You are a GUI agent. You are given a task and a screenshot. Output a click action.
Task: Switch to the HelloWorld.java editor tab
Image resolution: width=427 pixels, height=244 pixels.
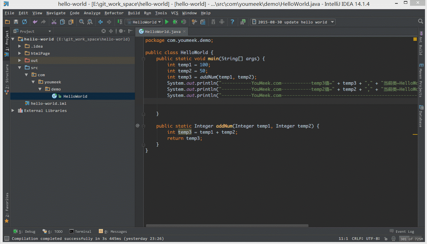[x=162, y=31]
